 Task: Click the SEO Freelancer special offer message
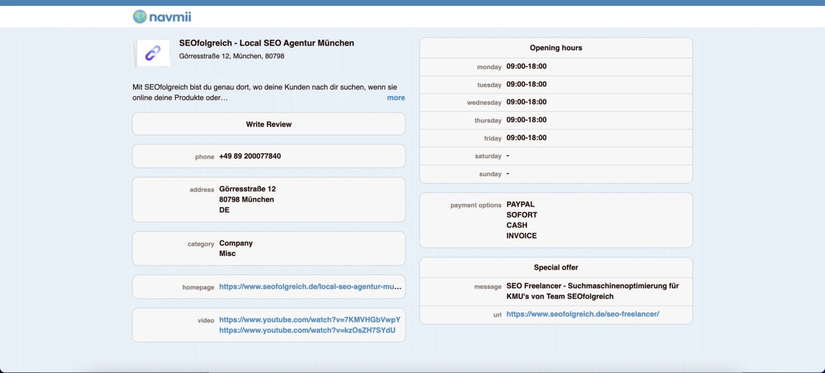click(592, 291)
